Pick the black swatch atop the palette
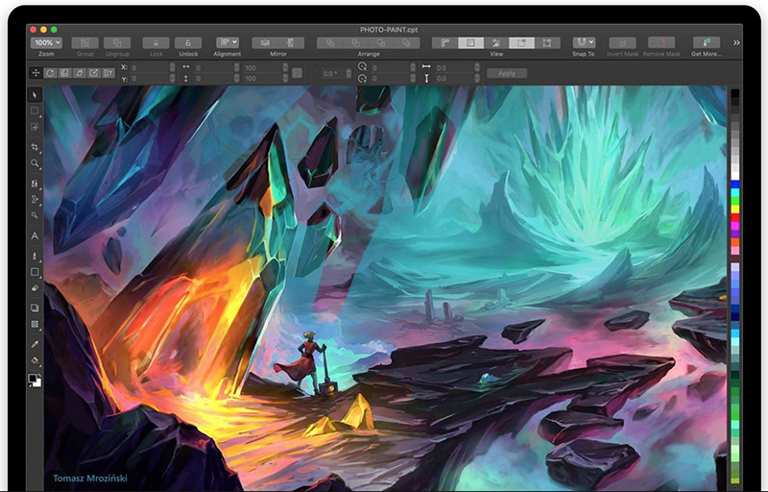This screenshot has width=768, height=492. pyautogui.click(x=735, y=93)
